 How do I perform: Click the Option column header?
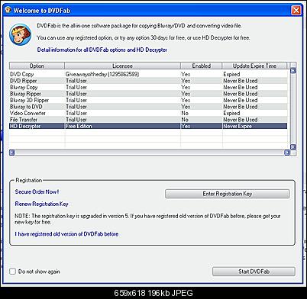pos(37,66)
